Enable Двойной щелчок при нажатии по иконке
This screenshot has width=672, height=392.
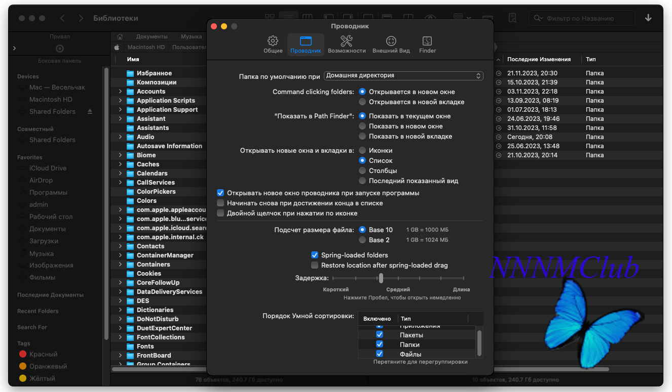(220, 213)
